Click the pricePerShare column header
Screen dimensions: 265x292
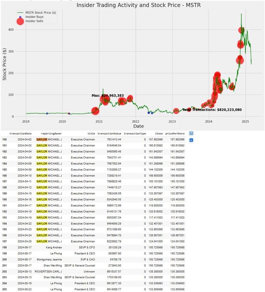(x=175, y=134)
